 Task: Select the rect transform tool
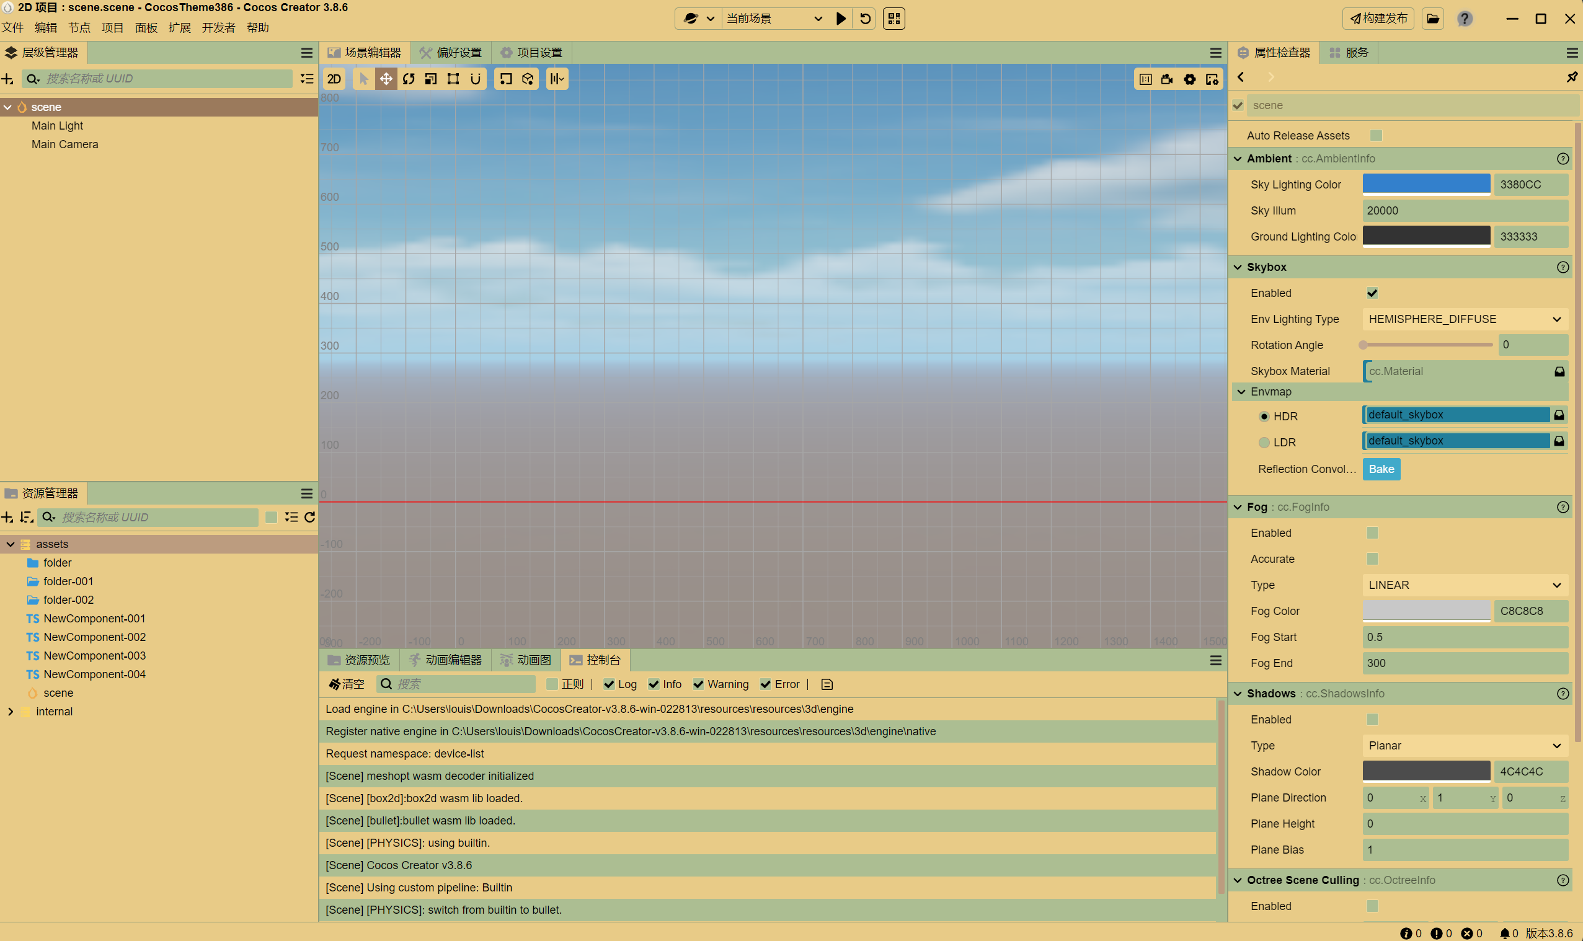(453, 79)
